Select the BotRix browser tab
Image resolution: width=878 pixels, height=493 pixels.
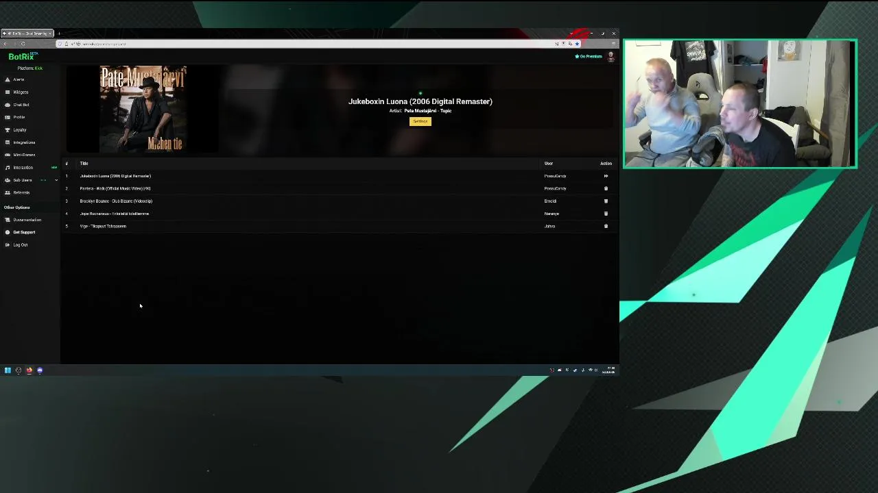[x=27, y=34]
